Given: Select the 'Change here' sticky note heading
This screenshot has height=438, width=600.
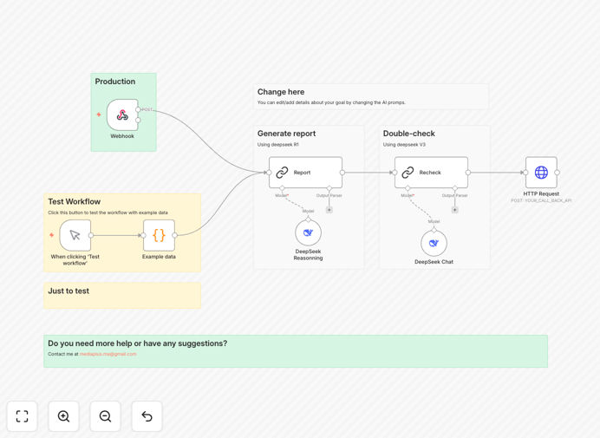Looking at the screenshot, I should (x=281, y=92).
